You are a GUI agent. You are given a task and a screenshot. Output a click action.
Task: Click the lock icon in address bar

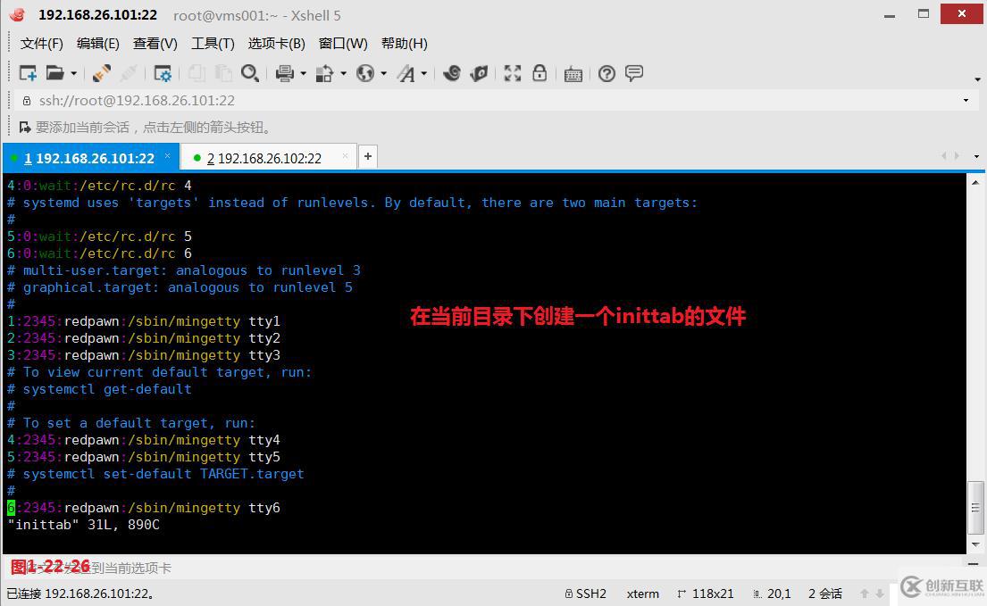27,101
